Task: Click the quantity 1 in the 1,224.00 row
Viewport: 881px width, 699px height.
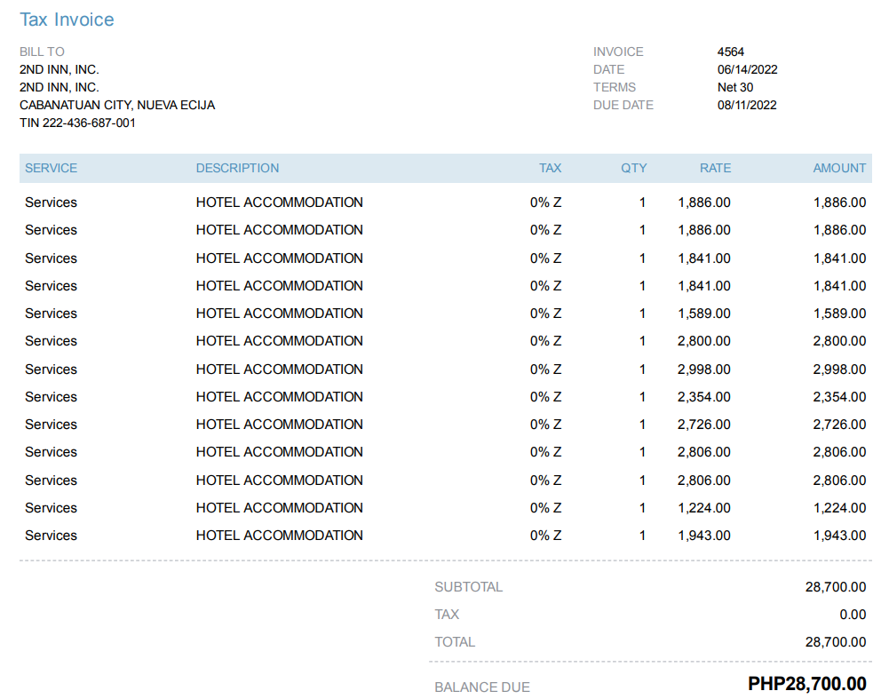Action: point(642,508)
